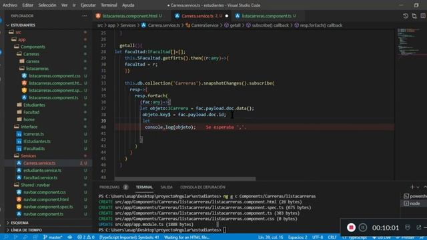Open Facultad.service.ts file
Viewport: 427px width, 240px height.
click(40, 178)
